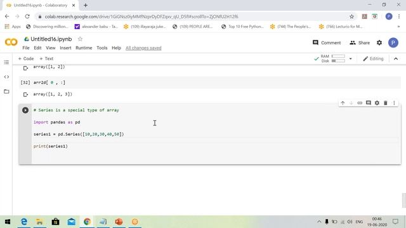The height and width of the screenshot is (228, 406).
Task: Open the Windows Start menu
Action: coord(8,222)
